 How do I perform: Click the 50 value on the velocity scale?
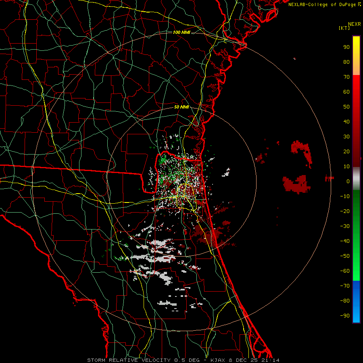pyautogui.click(x=346, y=107)
